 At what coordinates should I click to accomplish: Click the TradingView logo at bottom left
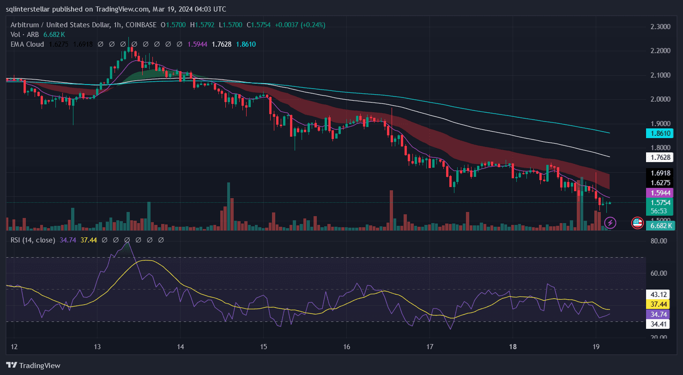(x=33, y=365)
